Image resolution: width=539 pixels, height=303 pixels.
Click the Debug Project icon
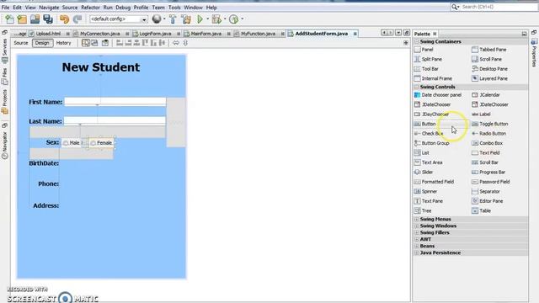point(216,19)
